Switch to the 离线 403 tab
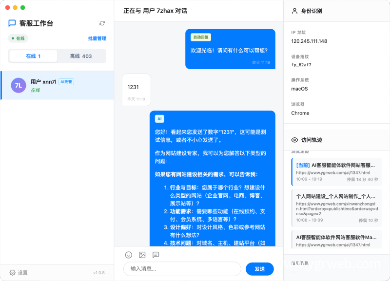Image resolution: width=390 pixels, height=281 pixels. (81, 56)
